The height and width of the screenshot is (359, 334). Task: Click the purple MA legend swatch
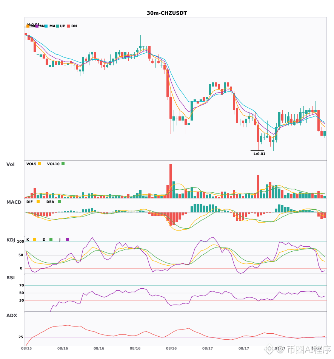(37, 26)
